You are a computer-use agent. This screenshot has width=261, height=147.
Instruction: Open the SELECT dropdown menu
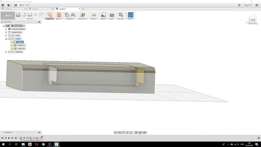130,19
